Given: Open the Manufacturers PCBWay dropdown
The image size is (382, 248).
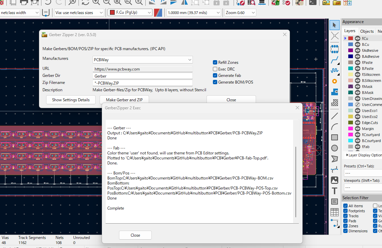Looking at the screenshot, I should [143, 60].
